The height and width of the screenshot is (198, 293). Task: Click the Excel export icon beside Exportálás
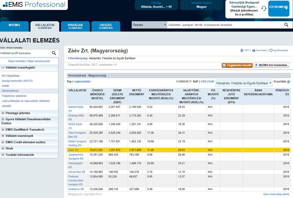288,82
